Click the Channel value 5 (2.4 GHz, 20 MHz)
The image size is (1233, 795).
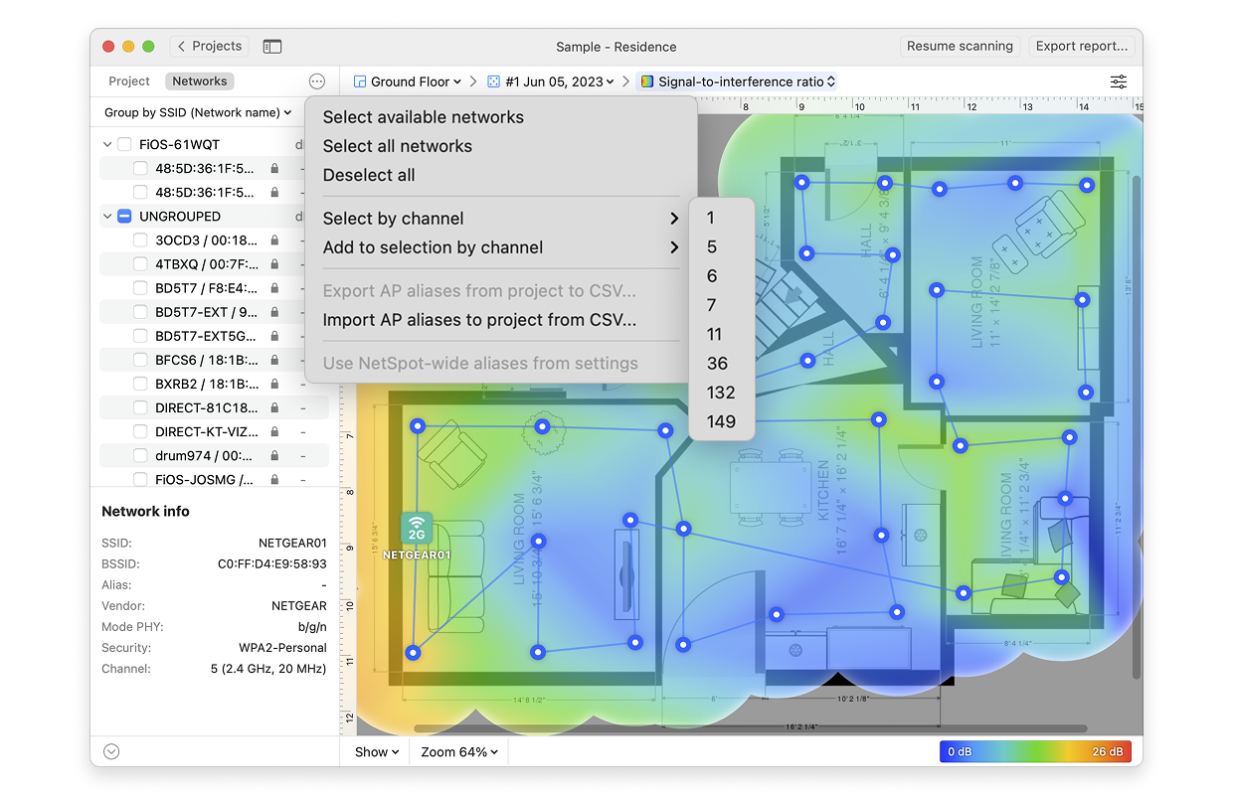coord(268,669)
